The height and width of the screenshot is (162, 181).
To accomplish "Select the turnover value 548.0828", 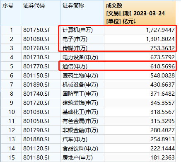I will tap(162, 75).
